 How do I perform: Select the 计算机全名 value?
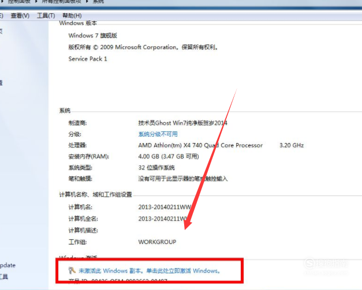(163, 219)
